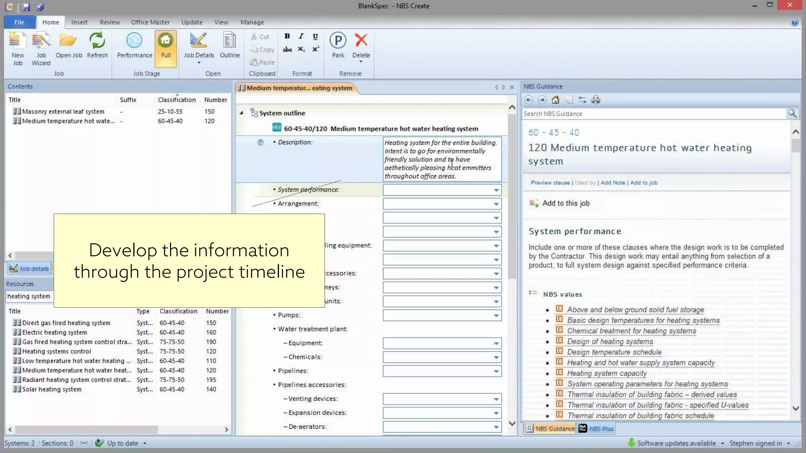The width and height of the screenshot is (806, 453).
Task: Park the selected clause
Action: point(338,46)
